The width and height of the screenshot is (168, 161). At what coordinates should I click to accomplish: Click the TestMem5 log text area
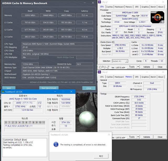[x=25, y=148]
